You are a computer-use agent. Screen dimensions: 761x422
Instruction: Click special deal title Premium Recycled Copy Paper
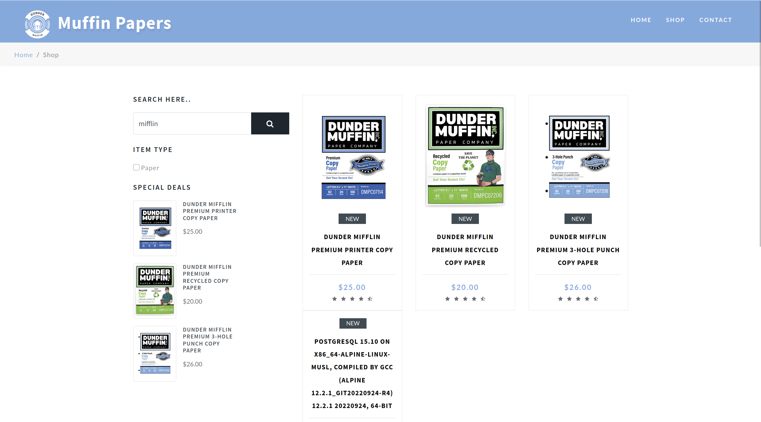click(207, 277)
